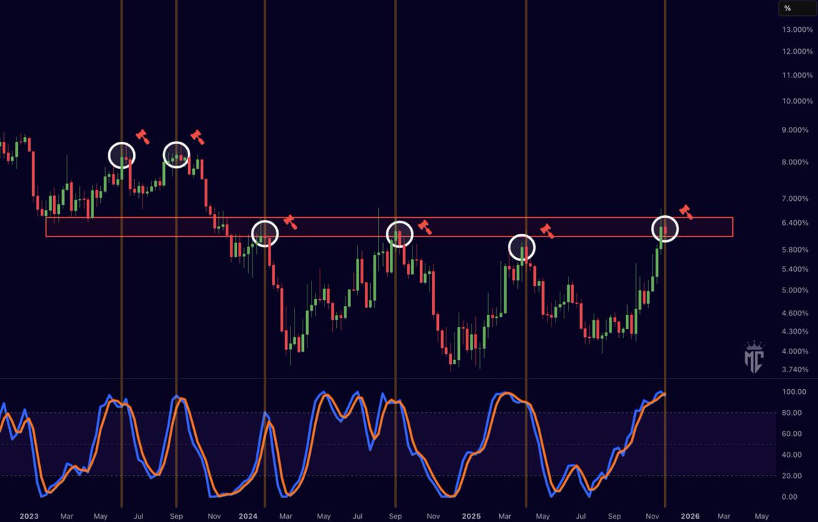Image resolution: width=818 pixels, height=522 pixels.
Task: Click the 2023 label on time axis
Action: (x=30, y=517)
